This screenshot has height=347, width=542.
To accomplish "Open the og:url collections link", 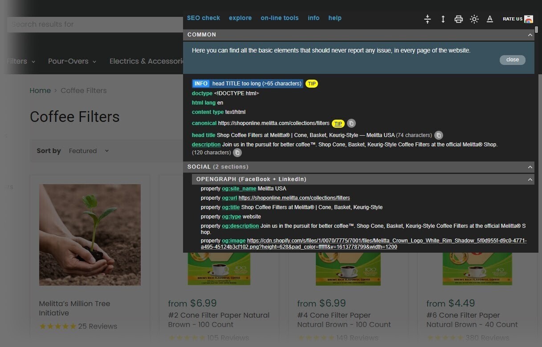I will (294, 198).
